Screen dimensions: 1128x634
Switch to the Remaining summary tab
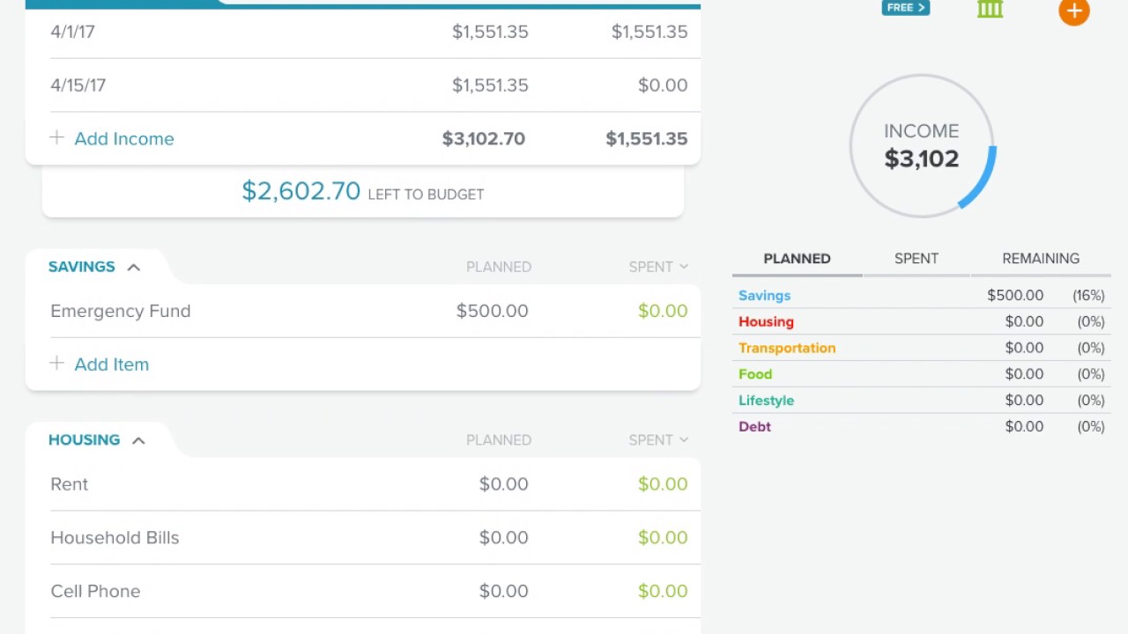(1040, 258)
